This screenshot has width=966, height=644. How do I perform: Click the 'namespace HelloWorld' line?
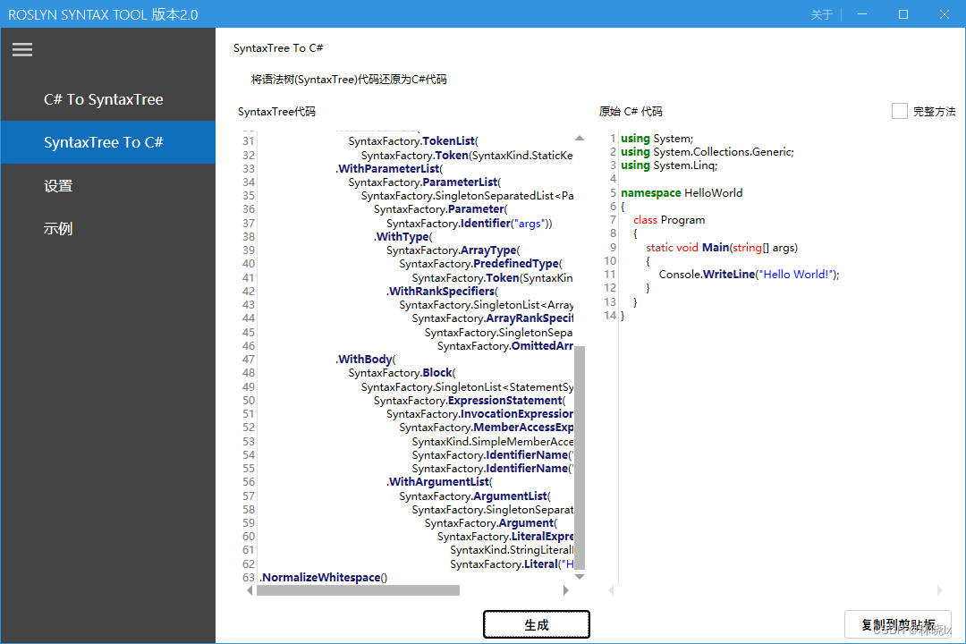pos(682,193)
